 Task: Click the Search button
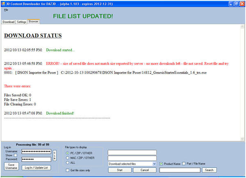[209, 170]
